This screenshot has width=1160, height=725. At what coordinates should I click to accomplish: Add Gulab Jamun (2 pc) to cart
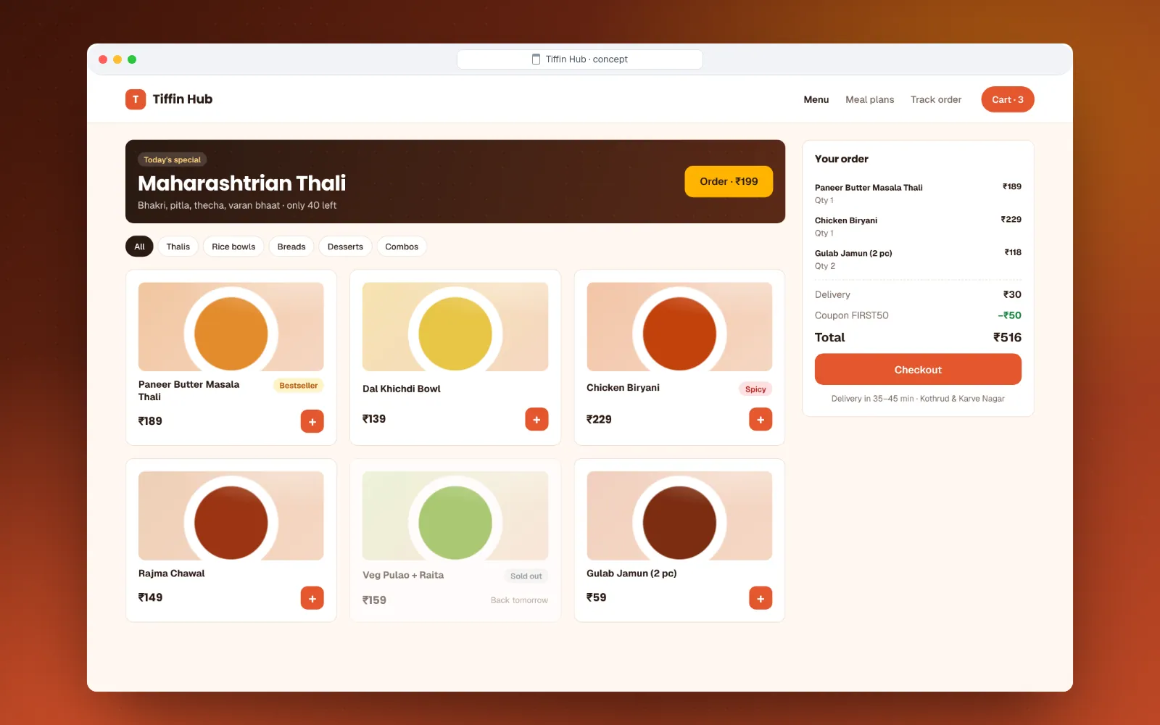761,598
